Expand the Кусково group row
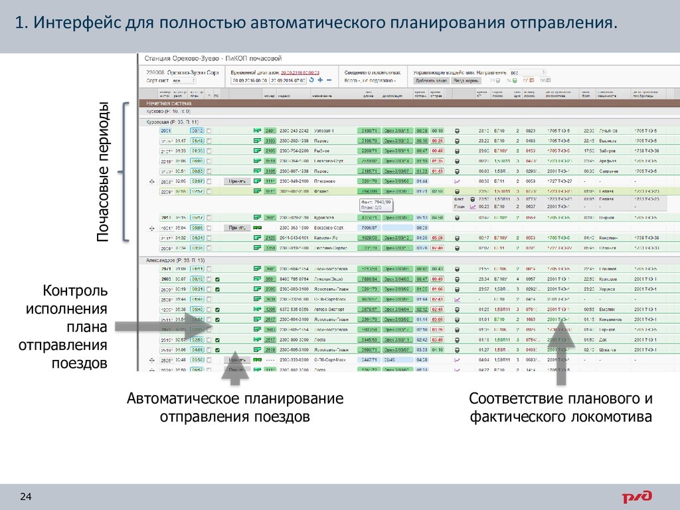The height and width of the screenshot is (510, 680). (x=409, y=112)
